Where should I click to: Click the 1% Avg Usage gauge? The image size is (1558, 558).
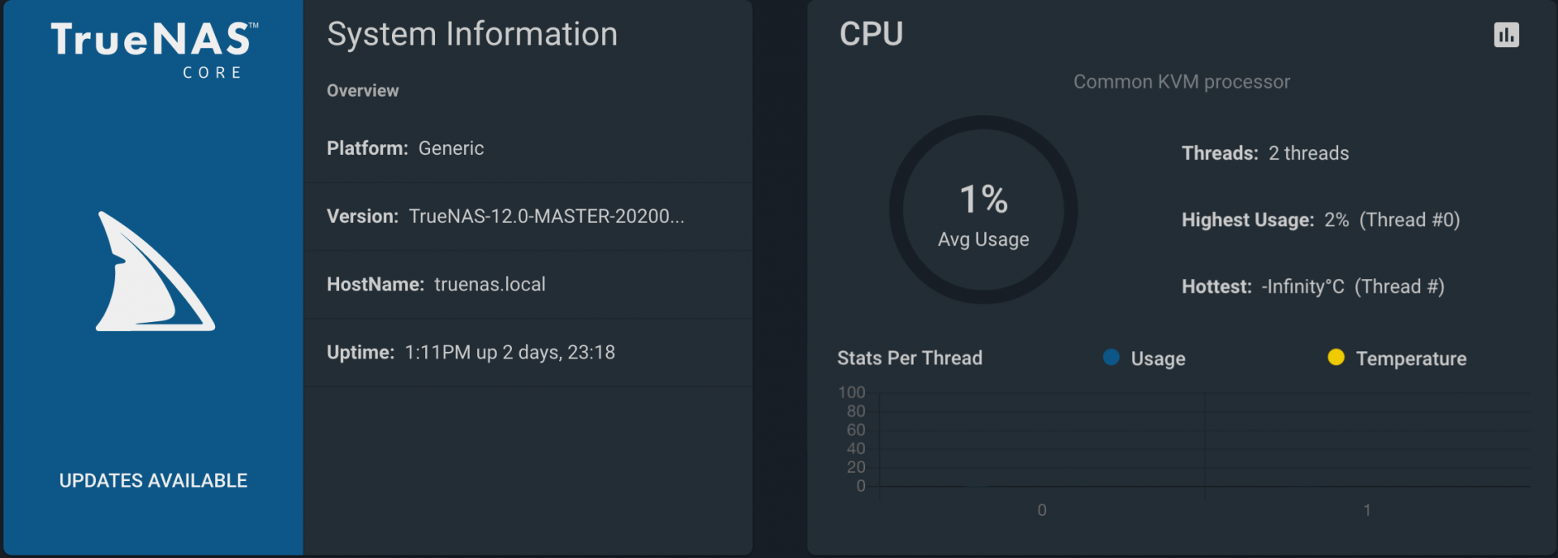(x=983, y=210)
